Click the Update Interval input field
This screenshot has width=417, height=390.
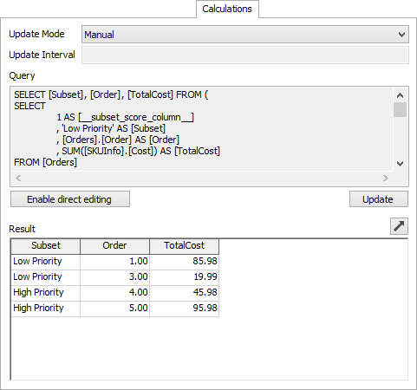(x=245, y=55)
